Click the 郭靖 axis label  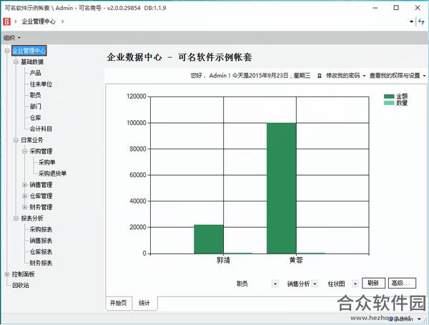(x=223, y=260)
